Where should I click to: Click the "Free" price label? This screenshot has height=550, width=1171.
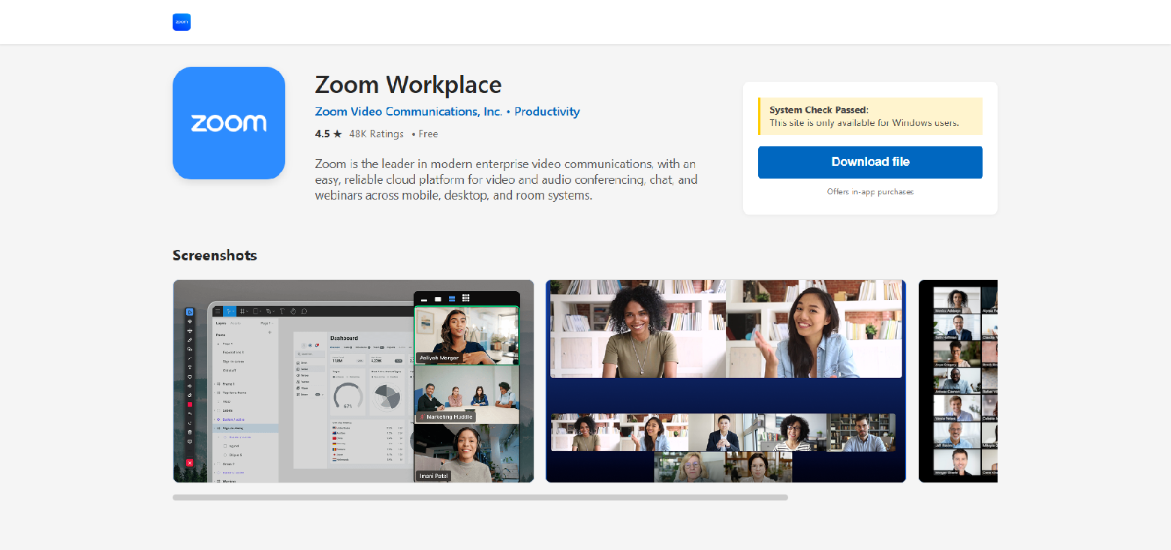428,134
